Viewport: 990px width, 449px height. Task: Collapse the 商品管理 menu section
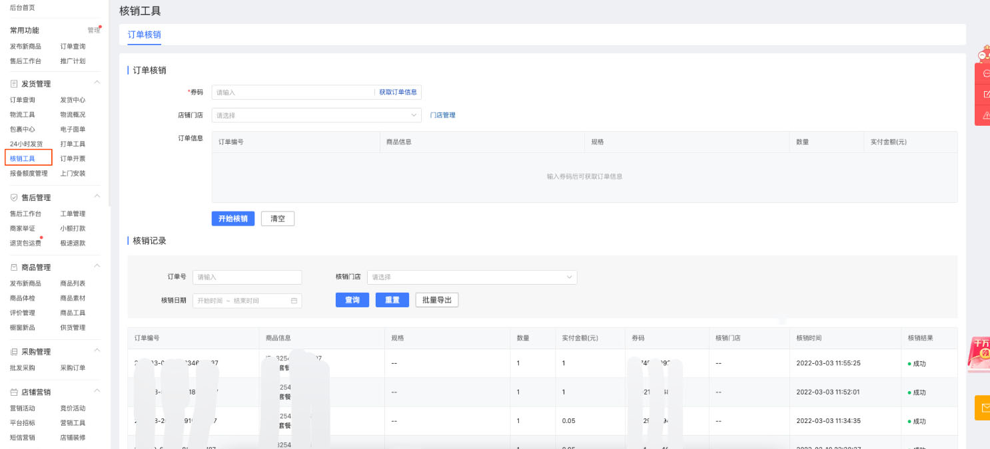(97, 266)
